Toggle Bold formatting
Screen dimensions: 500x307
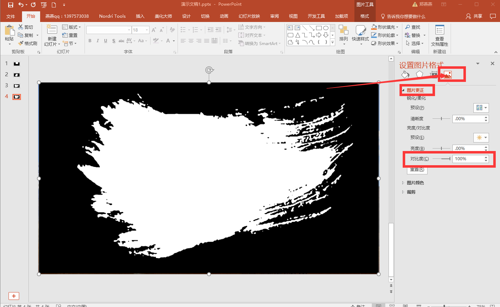coord(90,41)
